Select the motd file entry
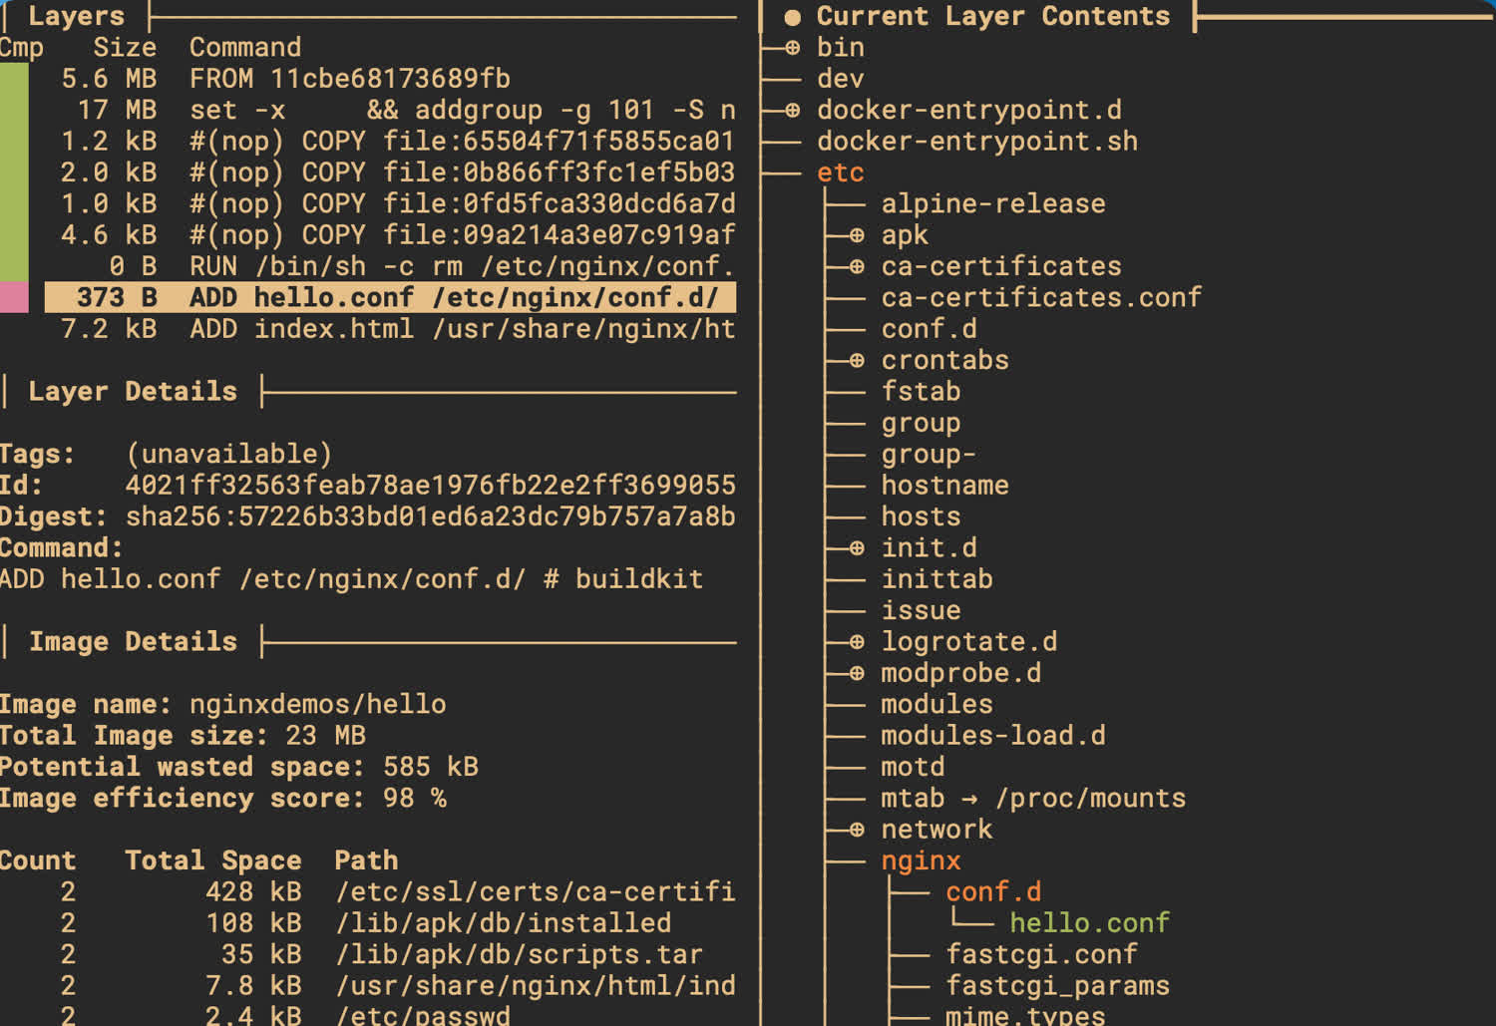The width and height of the screenshot is (1496, 1026). tap(913, 767)
